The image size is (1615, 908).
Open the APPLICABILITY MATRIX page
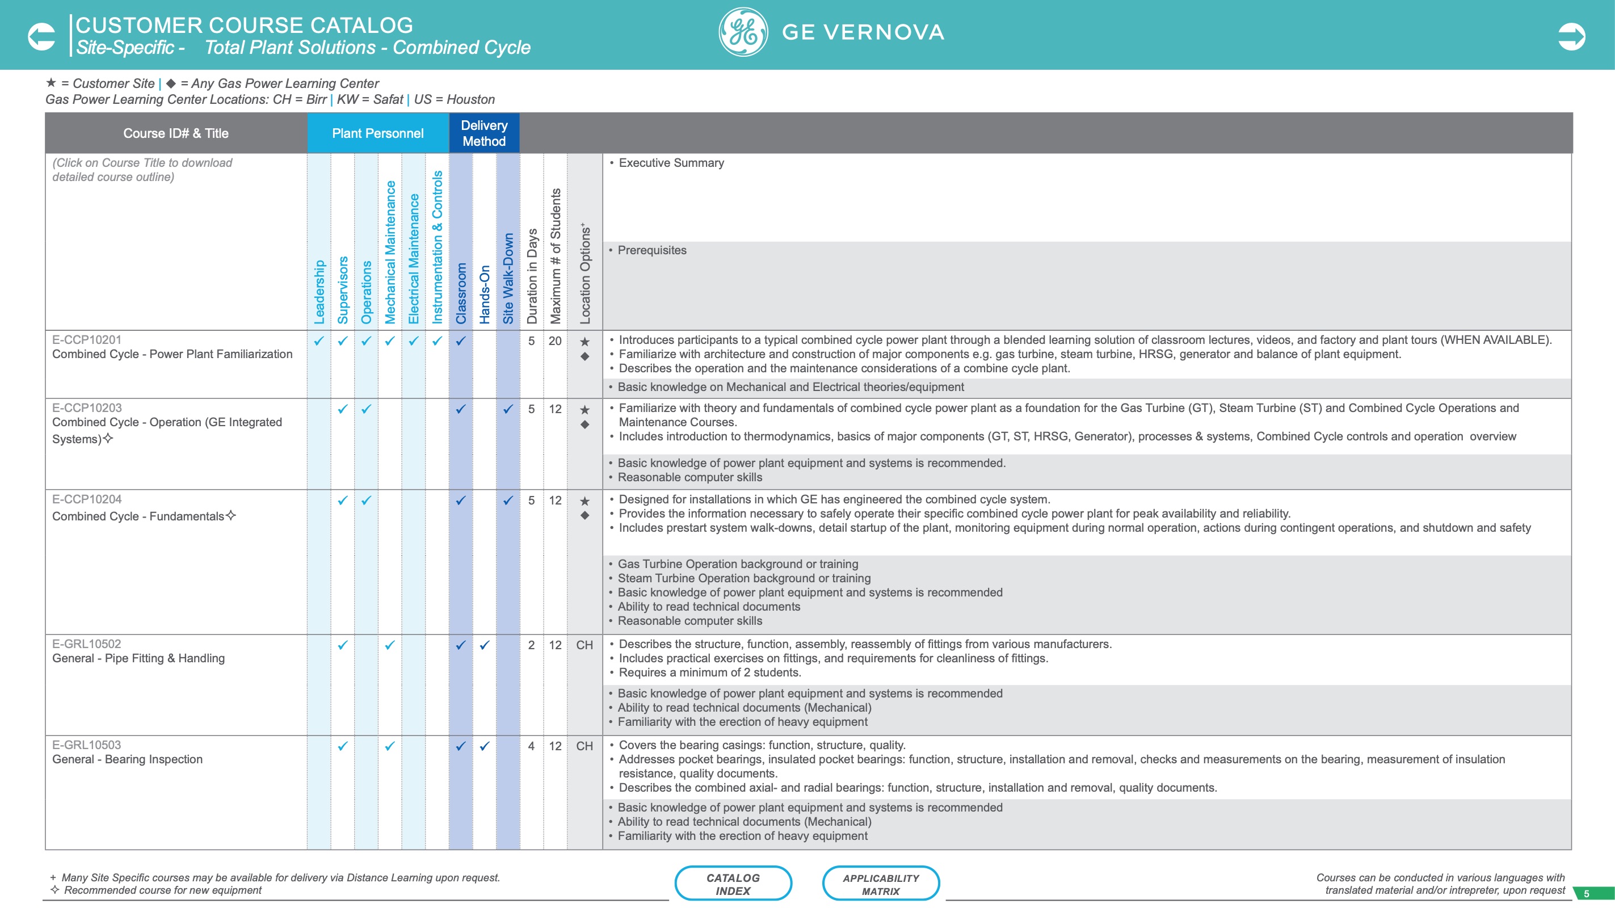tap(880, 883)
